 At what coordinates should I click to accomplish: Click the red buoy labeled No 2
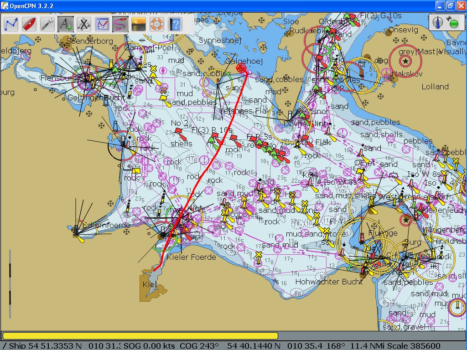click(x=178, y=131)
